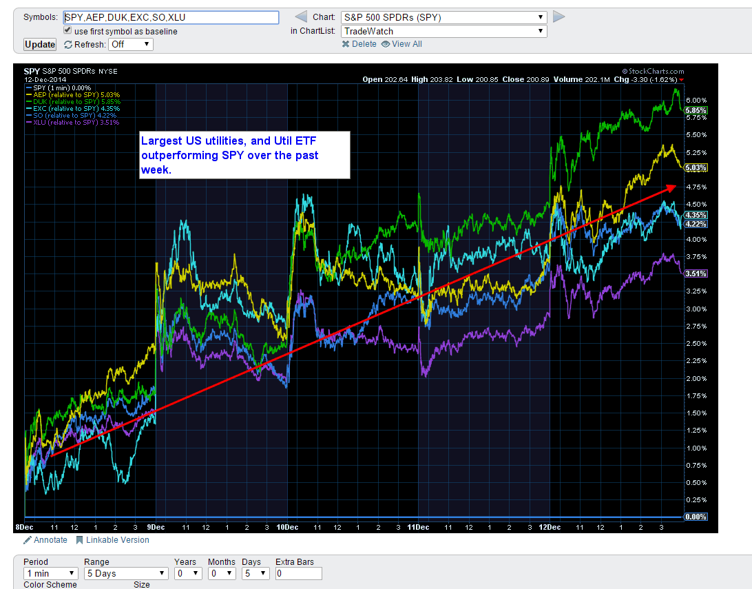Click the SO relative to SPY legend entry

pos(71,116)
